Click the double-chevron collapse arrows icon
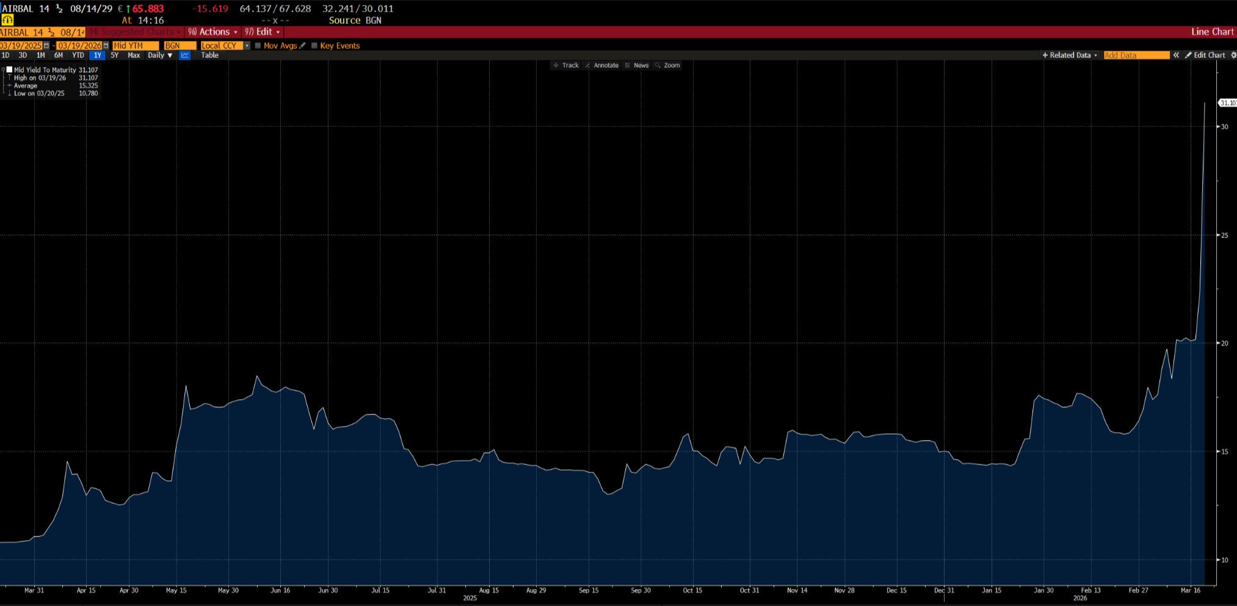The image size is (1237, 606). tap(1176, 56)
